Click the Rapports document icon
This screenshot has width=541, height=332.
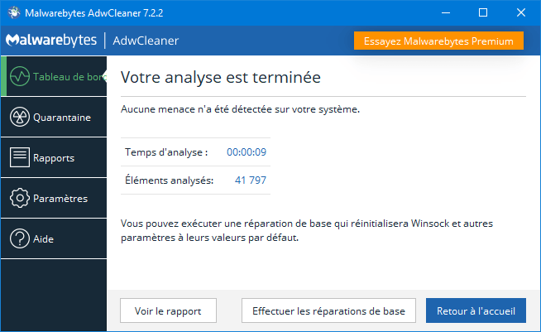pyautogui.click(x=20, y=157)
